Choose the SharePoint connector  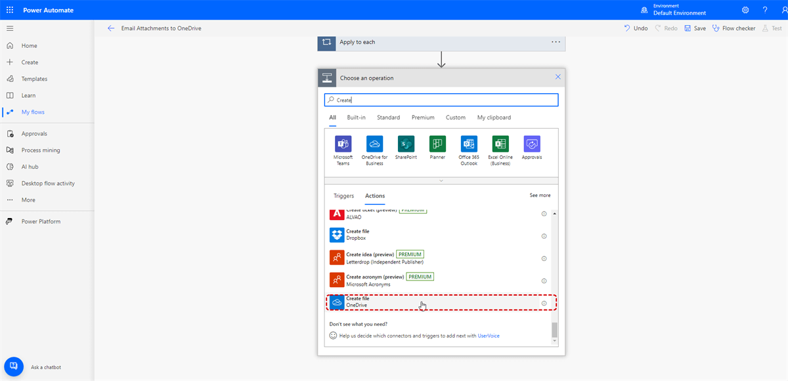tap(406, 148)
